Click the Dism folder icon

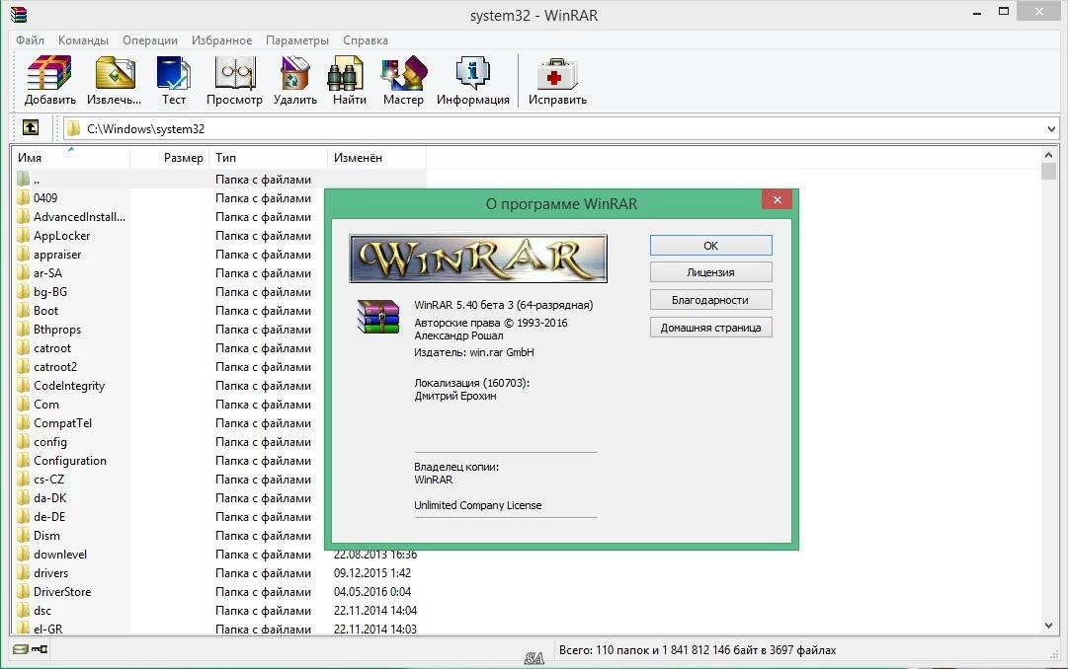click(24, 536)
